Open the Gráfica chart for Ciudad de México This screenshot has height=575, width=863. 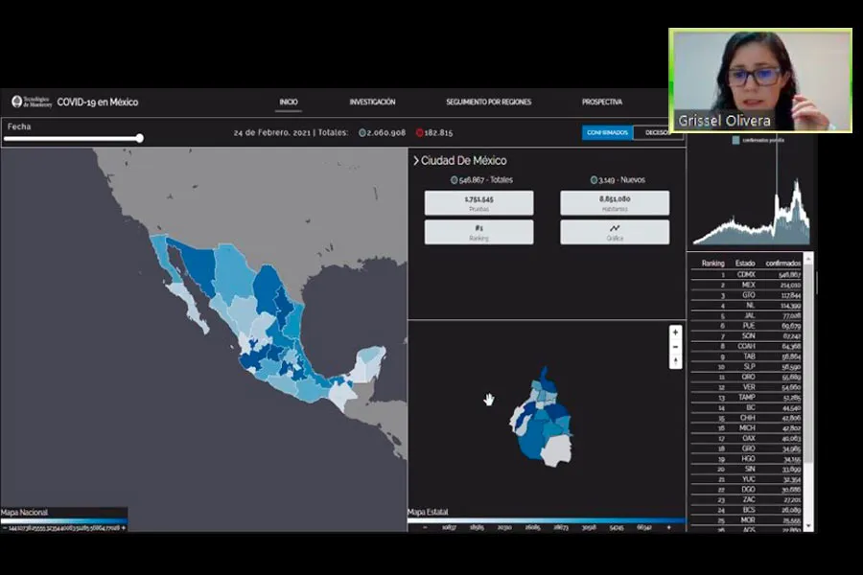point(614,232)
